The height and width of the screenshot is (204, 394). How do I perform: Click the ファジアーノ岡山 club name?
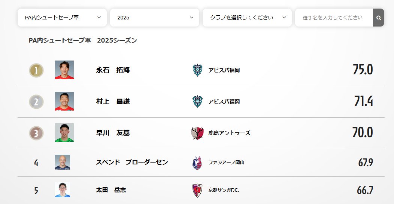pos(226,163)
